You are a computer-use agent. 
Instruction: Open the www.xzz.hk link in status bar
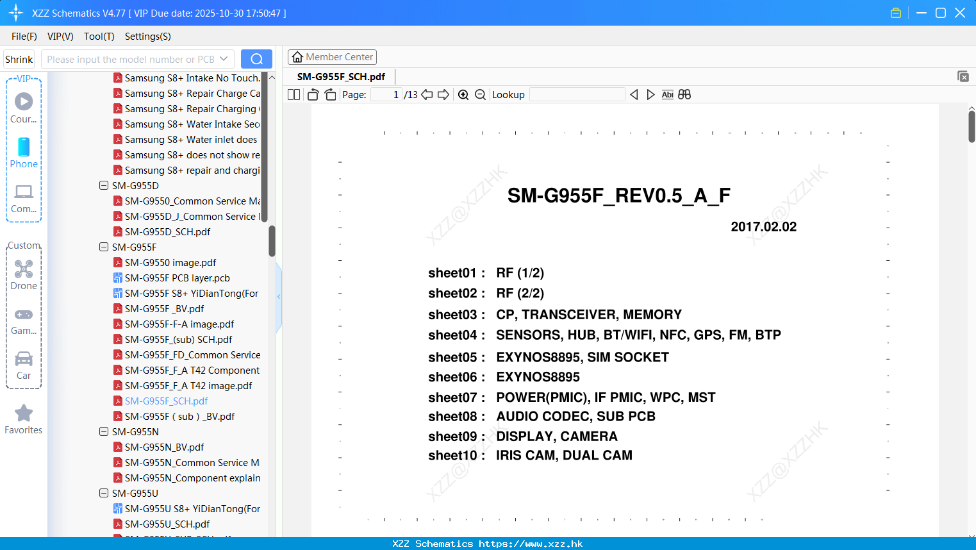click(x=531, y=544)
